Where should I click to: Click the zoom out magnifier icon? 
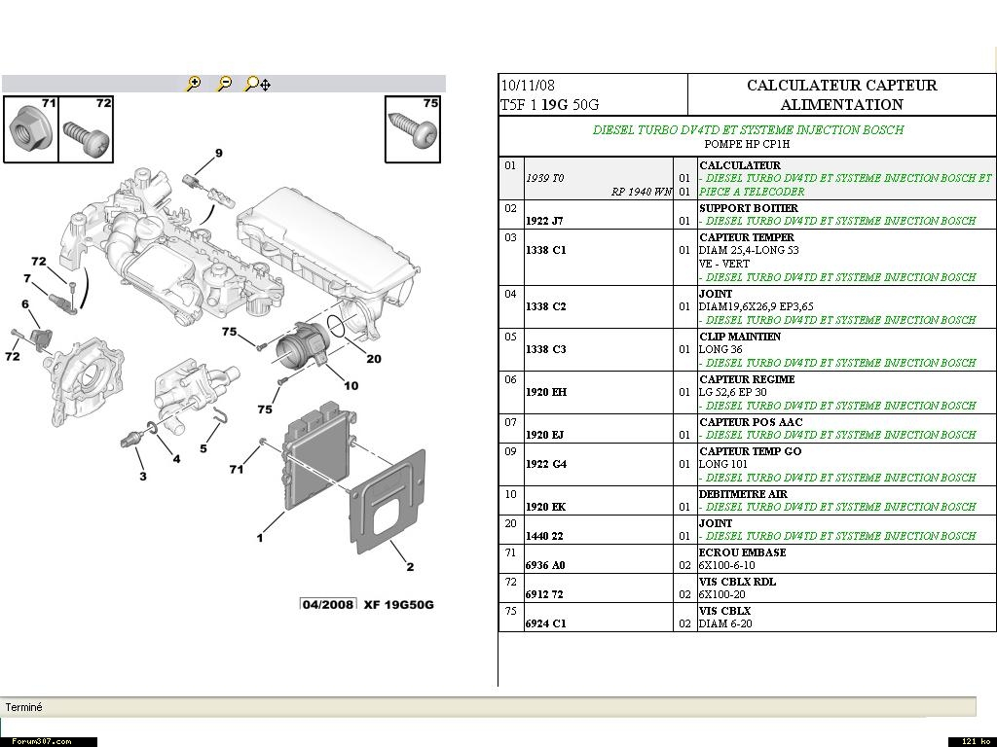point(224,85)
